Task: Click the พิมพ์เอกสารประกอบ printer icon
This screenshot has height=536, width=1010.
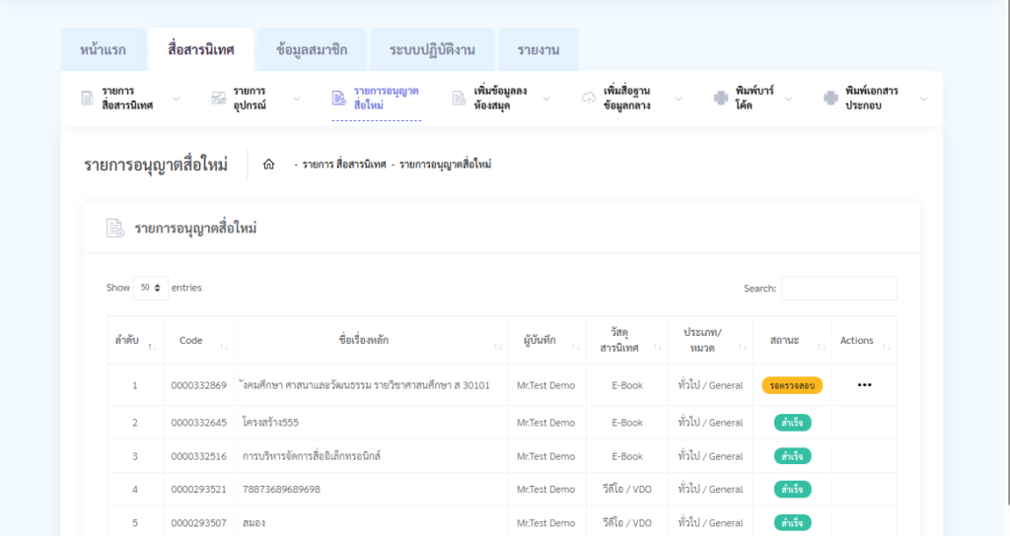Action: tap(830, 99)
